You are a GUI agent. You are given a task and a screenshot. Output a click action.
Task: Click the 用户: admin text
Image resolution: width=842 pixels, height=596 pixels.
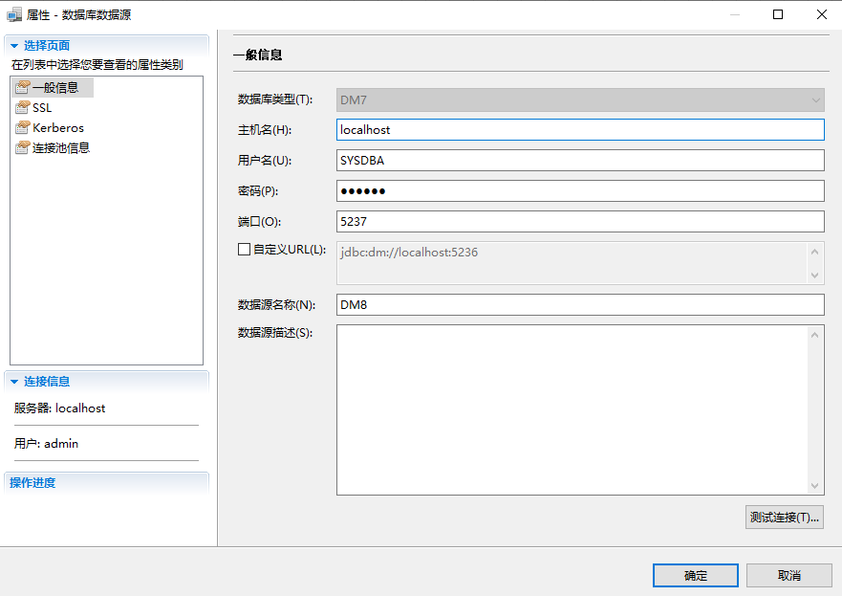click(x=46, y=443)
